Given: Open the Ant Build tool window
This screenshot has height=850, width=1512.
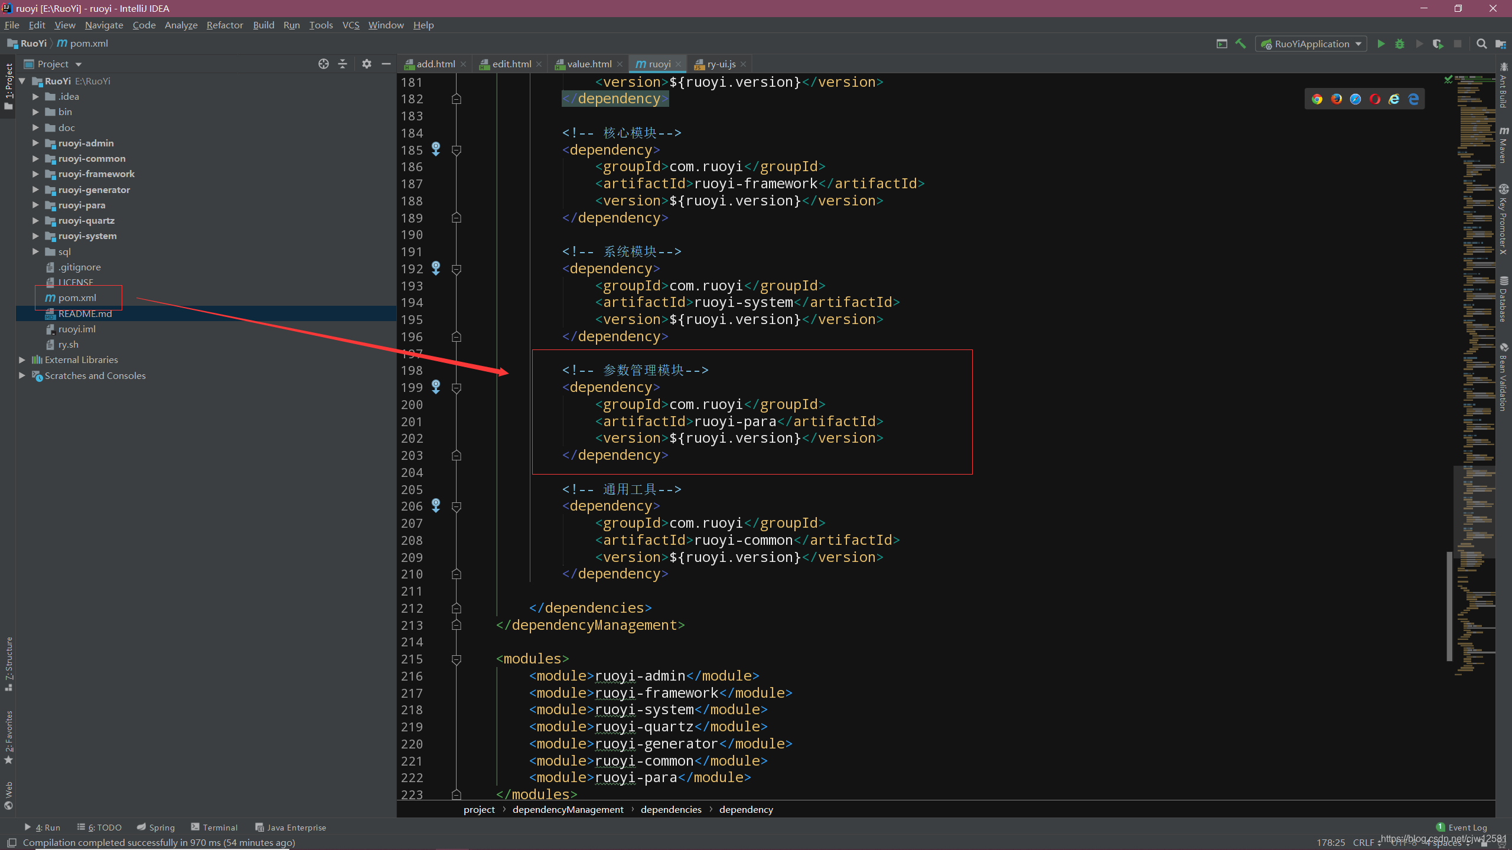Looking at the screenshot, I should click(1504, 85).
